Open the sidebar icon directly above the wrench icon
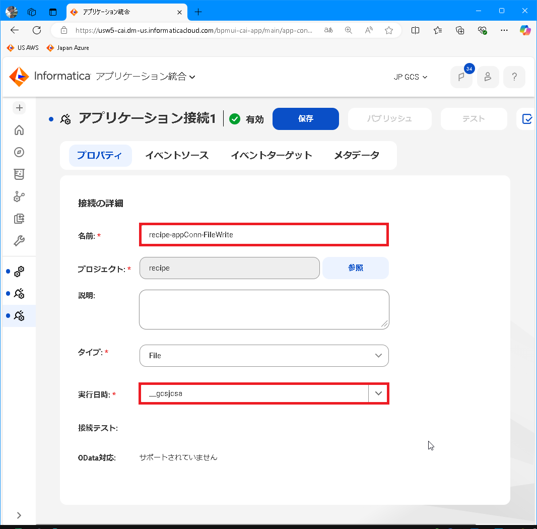The image size is (537, 529). tap(19, 219)
